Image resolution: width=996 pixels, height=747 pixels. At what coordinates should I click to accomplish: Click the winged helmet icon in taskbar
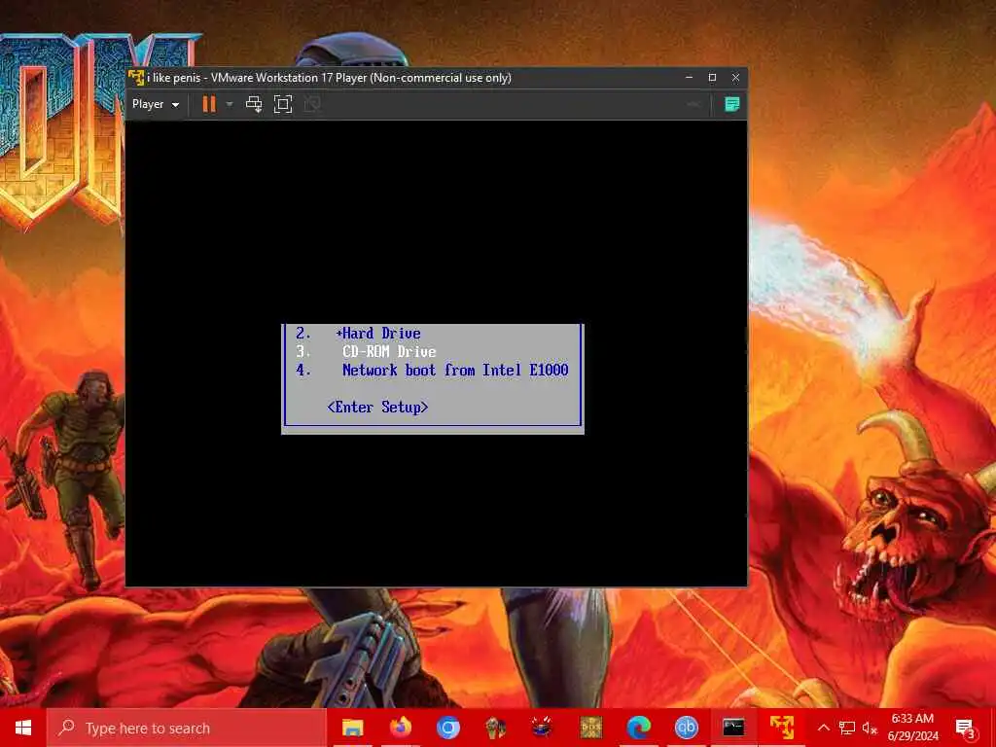tap(495, 728)
